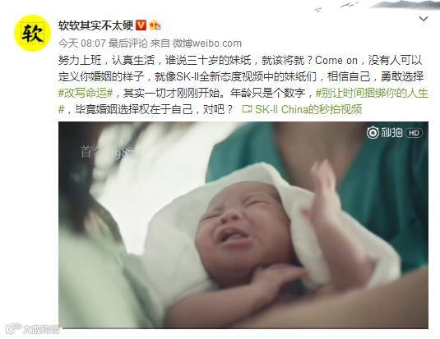Viewport: 440px width, 339px height.
Task: Open the 今天 08:07 timestamp link
Action: (82, 44)
